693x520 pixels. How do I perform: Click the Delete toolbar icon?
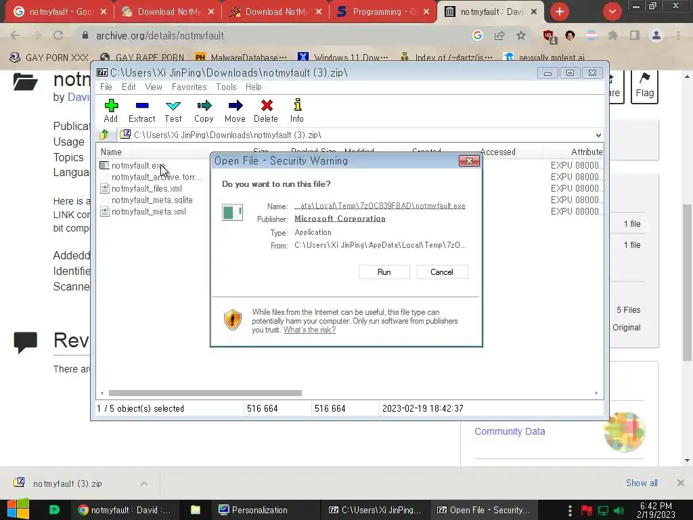pos(266,110)
